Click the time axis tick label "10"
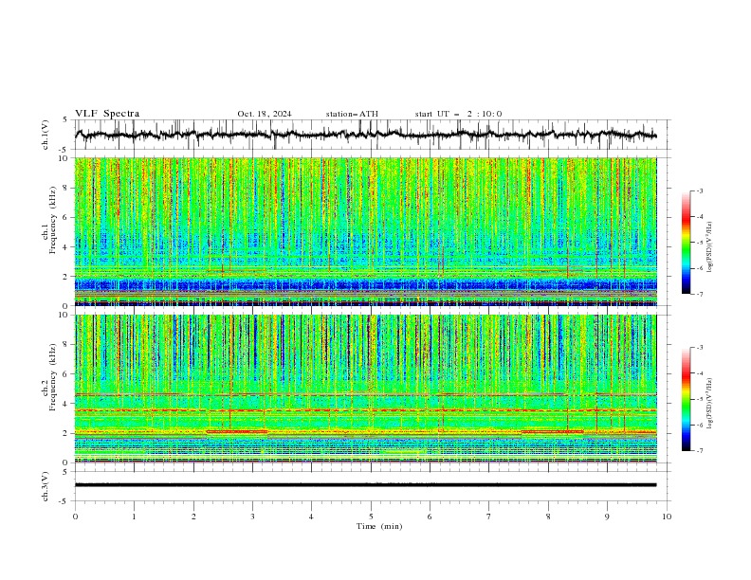 click(667, 517)
